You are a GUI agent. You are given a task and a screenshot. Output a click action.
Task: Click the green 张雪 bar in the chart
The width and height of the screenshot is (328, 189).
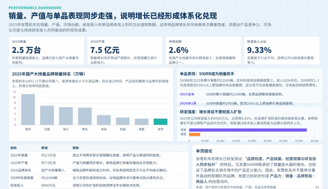(160, 122)
